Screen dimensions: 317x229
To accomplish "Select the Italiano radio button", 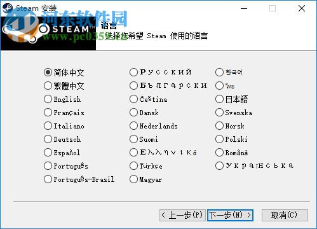I will click(x=48, y=126).
